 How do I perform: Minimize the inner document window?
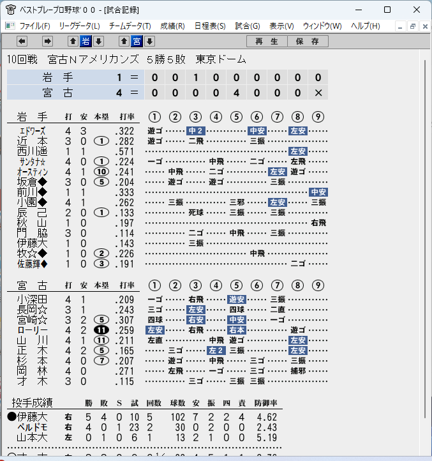tap(400, 26)
